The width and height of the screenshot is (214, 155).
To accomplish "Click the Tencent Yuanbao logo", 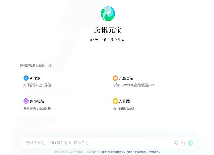I will 108,14.
